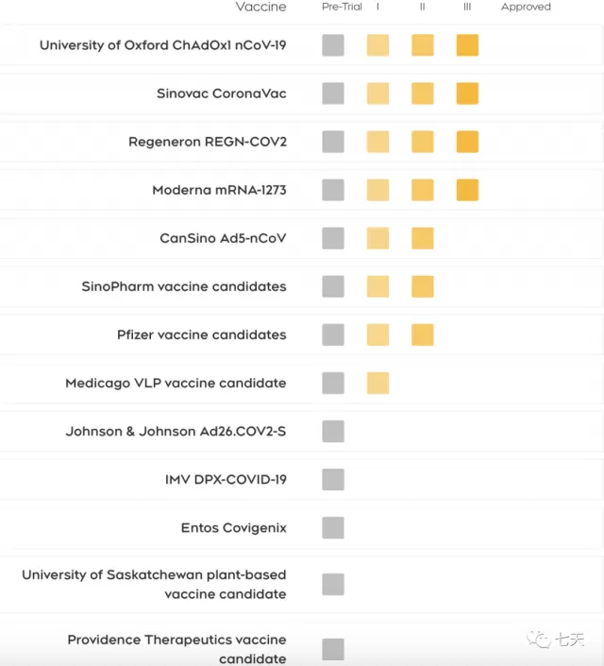
Task: Click Providence Therapeutics Pre-Trial square
Action: [x=333, y=649]
